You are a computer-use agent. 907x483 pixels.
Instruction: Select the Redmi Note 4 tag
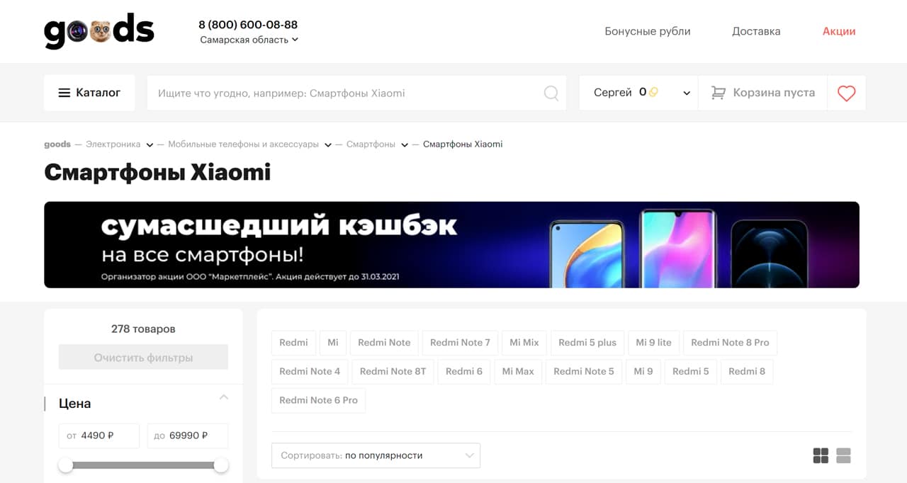310,371
